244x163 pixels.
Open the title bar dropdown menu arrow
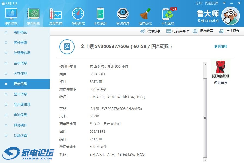224,3
